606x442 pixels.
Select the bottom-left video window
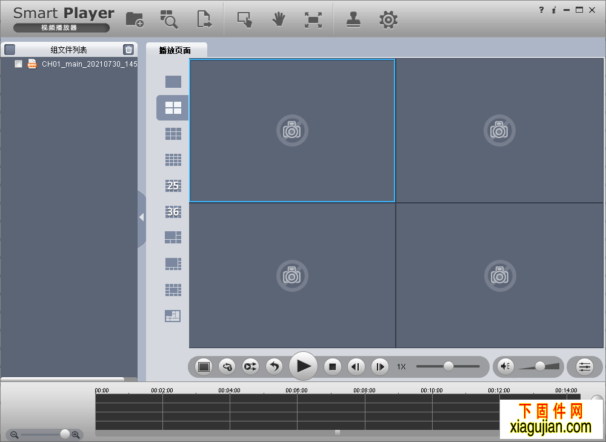[292, 275]
